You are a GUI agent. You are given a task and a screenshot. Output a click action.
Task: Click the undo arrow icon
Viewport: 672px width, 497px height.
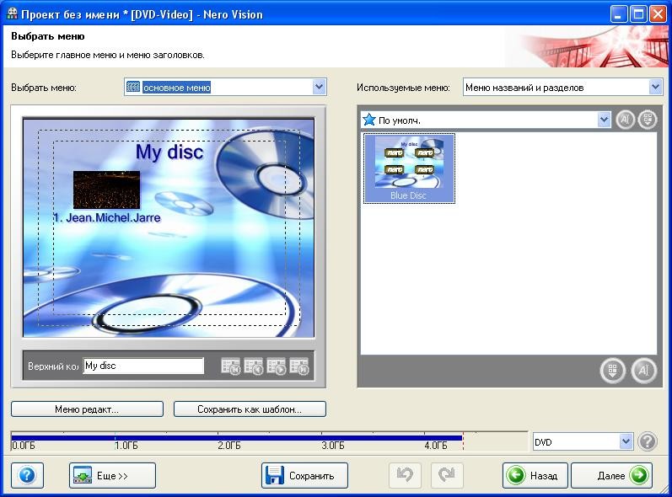(x=405, y=475)
